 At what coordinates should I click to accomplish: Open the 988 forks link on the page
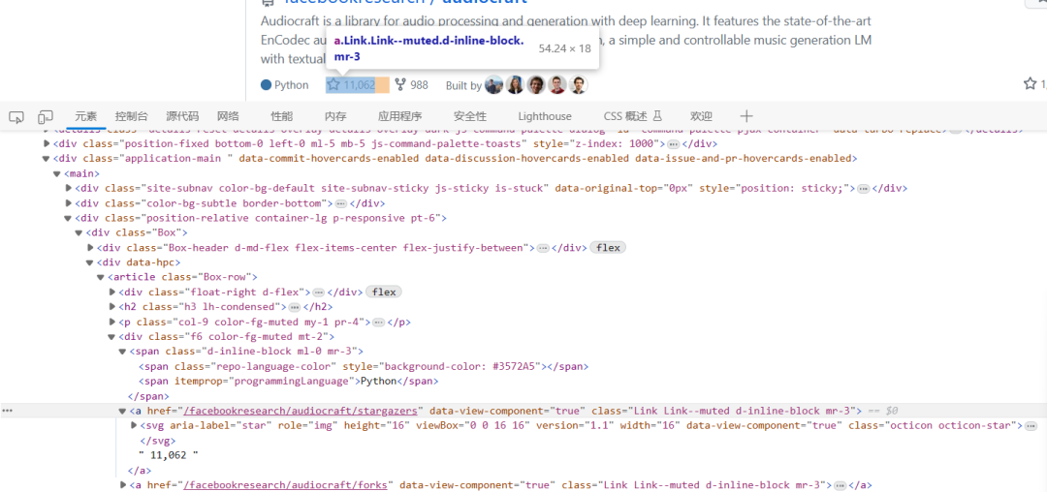[412, 84]
